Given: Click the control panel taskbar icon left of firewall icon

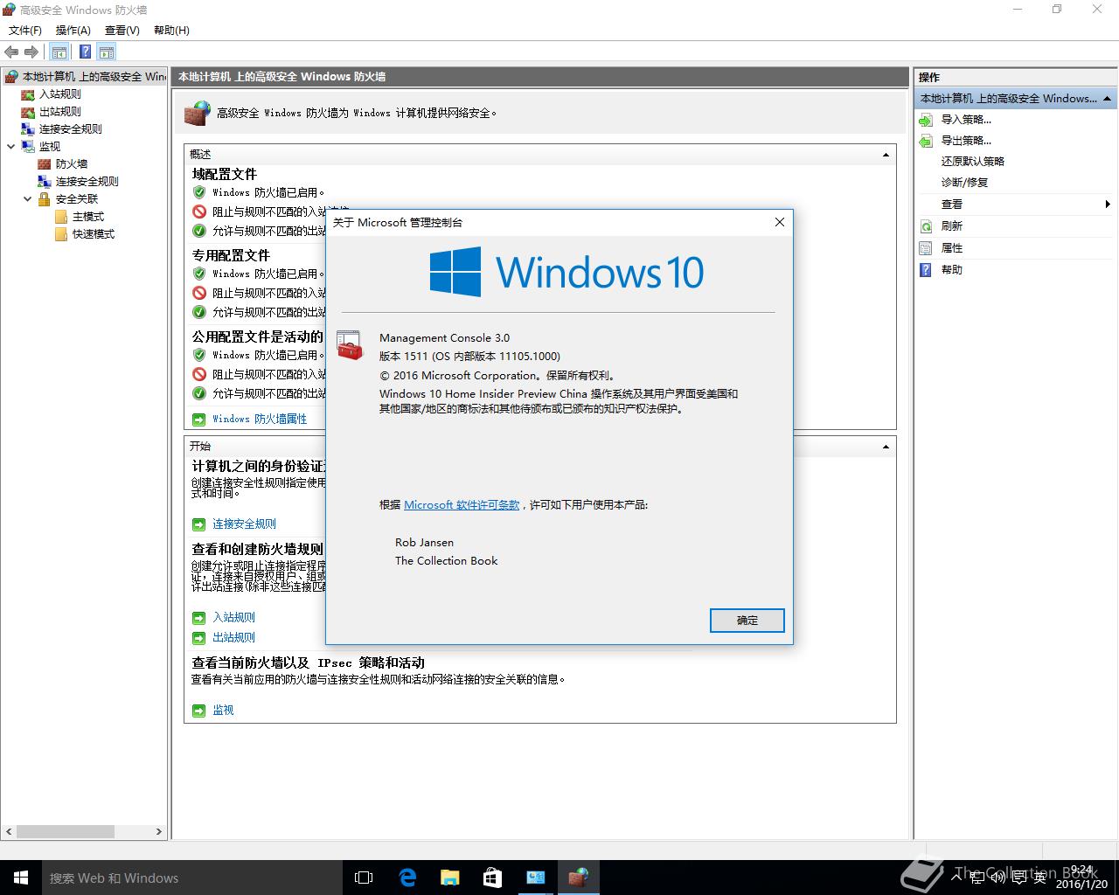Looking at the screenshot, I should coord(535,878).
